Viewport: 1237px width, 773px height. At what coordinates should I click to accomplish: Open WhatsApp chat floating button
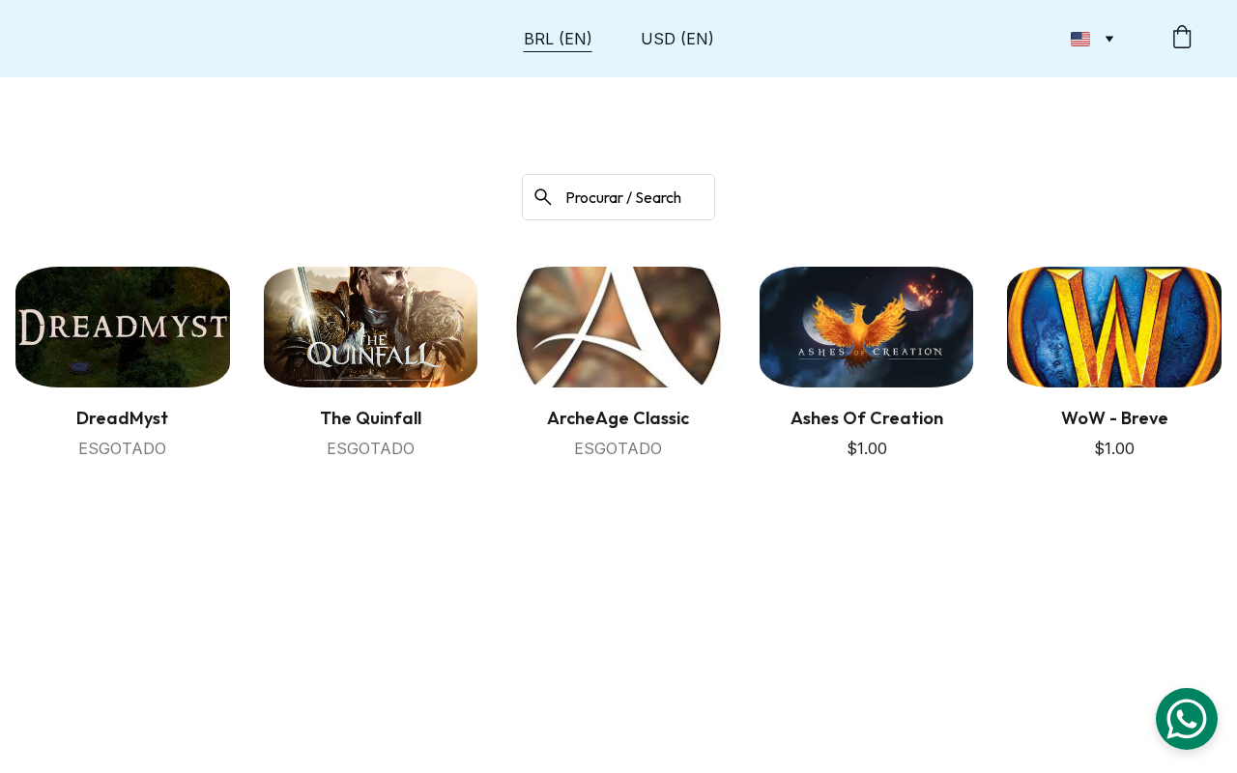point(1187,719)
